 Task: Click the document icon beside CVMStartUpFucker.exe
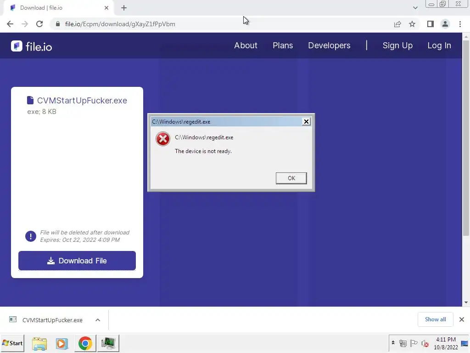click(30, 100)
